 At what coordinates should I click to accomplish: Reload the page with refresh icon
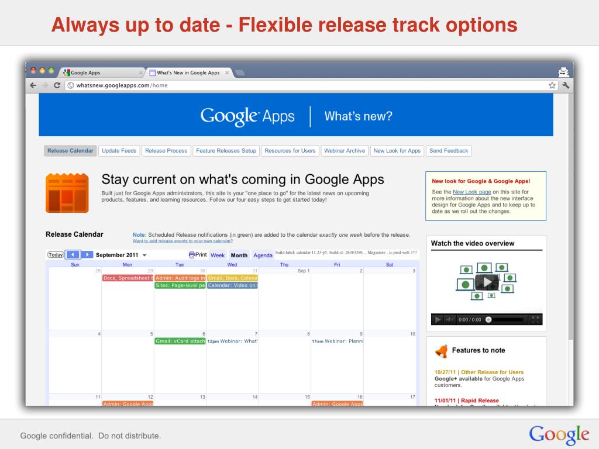57,85
